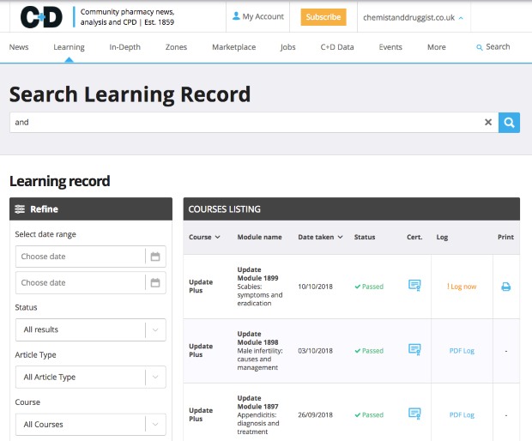
Task: Click Passed status for Module 1899
Action: click(x=369, y=287)
